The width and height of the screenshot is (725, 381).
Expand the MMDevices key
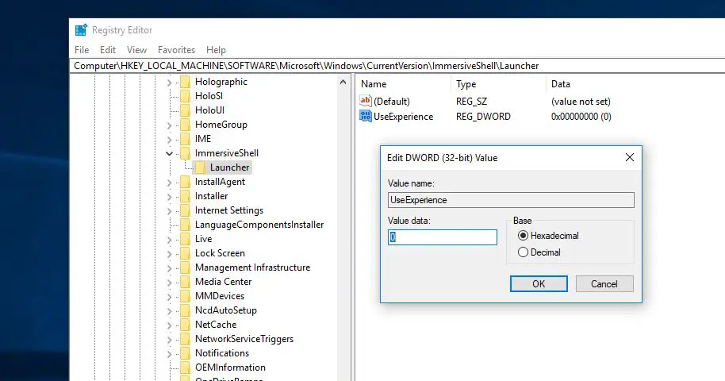click(169, 297)
